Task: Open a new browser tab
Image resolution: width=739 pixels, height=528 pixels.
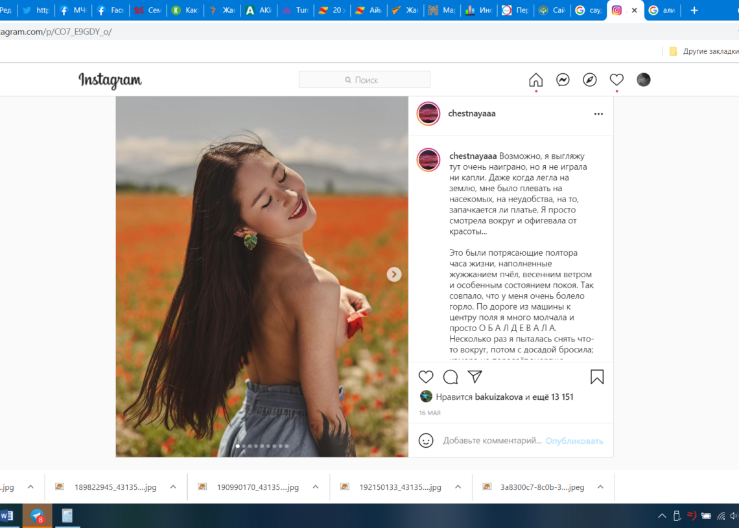Action: pos(694,10)
